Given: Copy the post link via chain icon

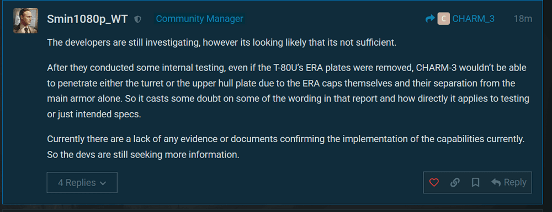Looking at the screenshot, I should [455, 182].
